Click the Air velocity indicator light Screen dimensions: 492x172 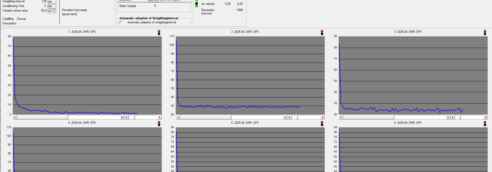tap(197, 4)
